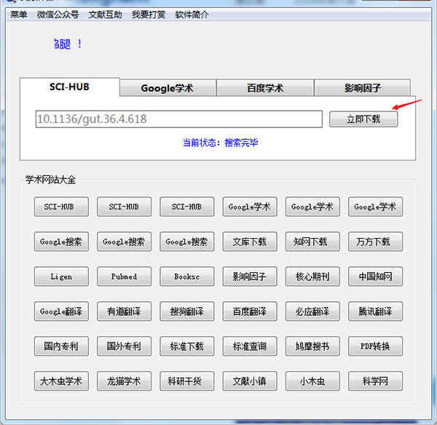Click the PDF转换 button

coord(375,346)
